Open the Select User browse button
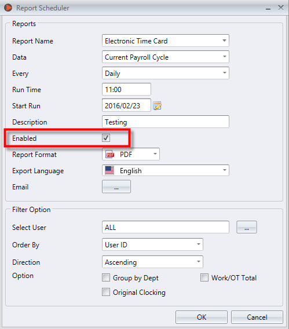This screenshot has width=289, height=329. click(247, 227)
